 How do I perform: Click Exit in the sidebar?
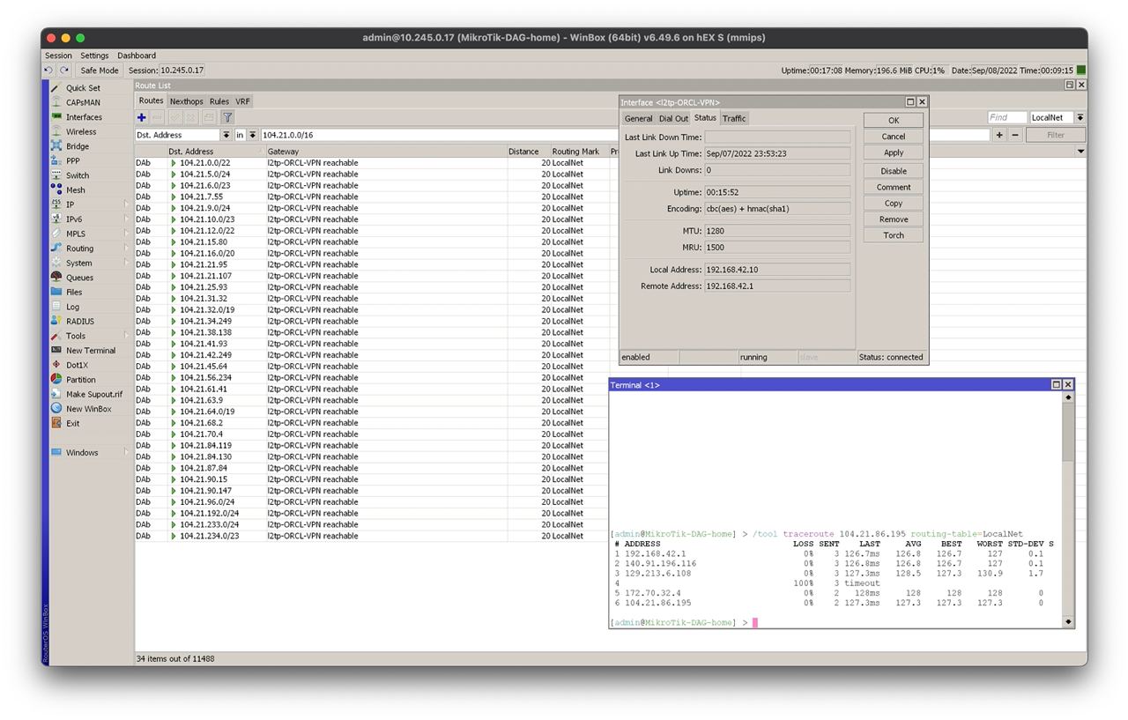(72, 423)
